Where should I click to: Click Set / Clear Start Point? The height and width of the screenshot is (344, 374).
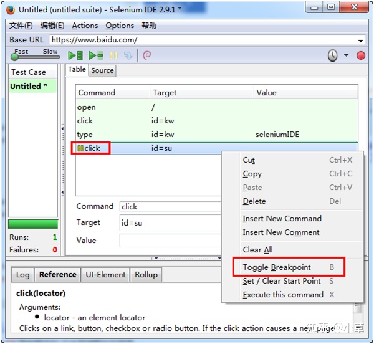click(x=282, y=281)
